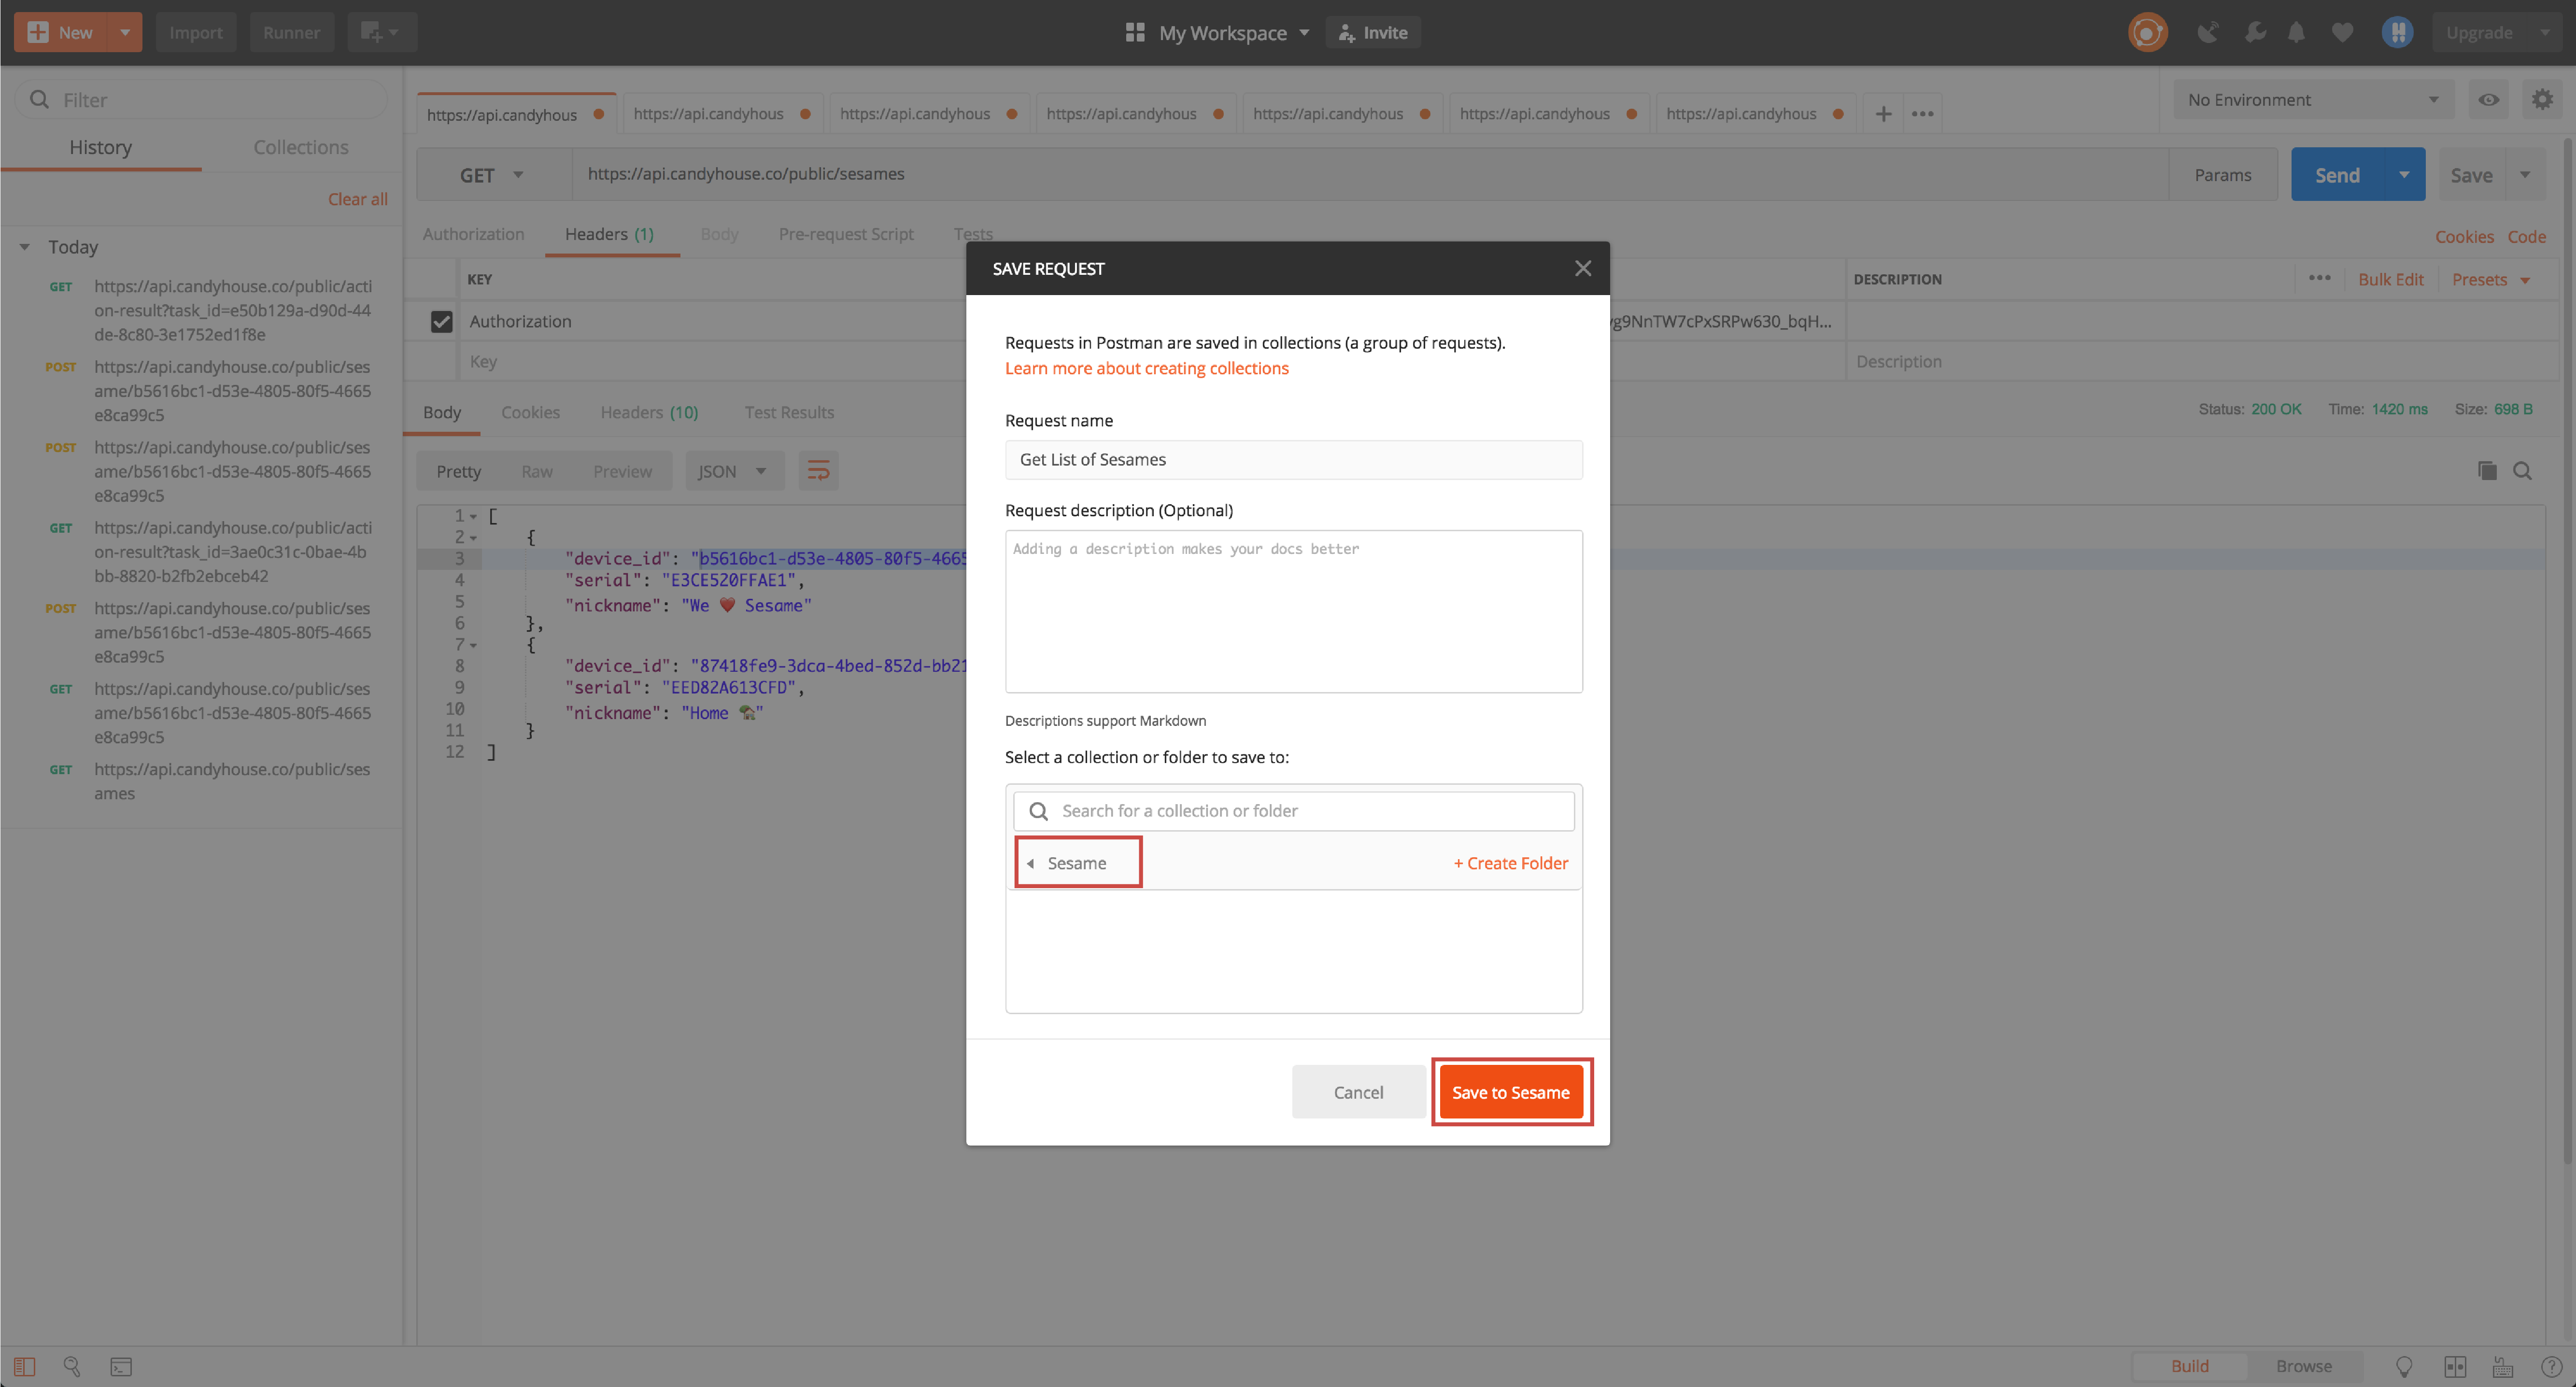Image resolution: width=2576 pixels, height=1387 pixels.
Task: Click the Invite button
Action: tap(1373, 32)
